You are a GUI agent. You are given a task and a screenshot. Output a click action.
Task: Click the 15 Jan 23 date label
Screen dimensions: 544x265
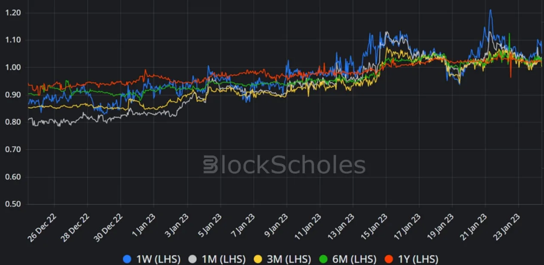pos(375,227)
